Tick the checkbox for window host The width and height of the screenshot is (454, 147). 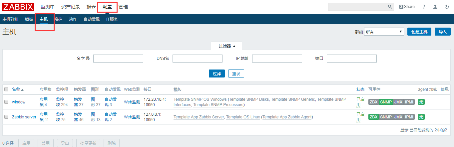click(x=6, y=102)
